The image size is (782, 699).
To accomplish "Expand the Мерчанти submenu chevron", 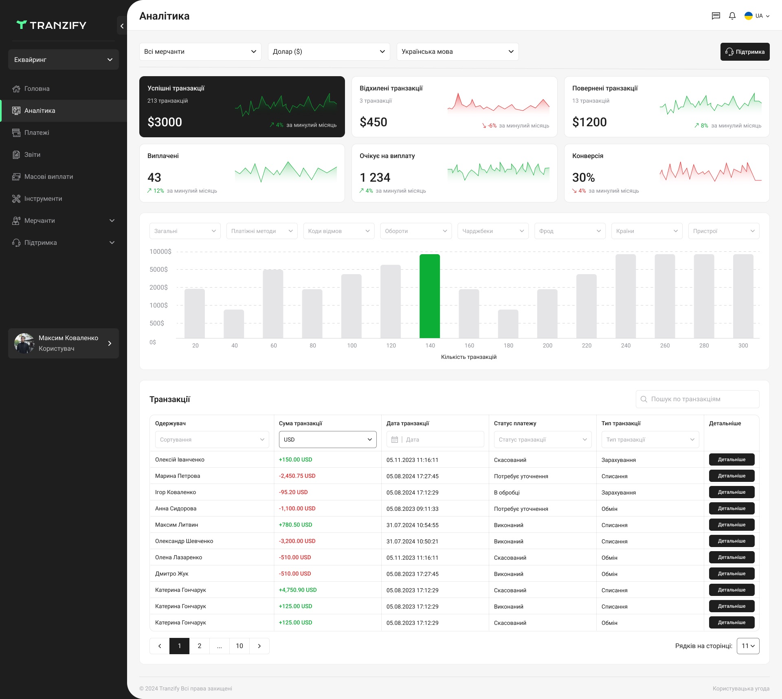I will (112, 221).
